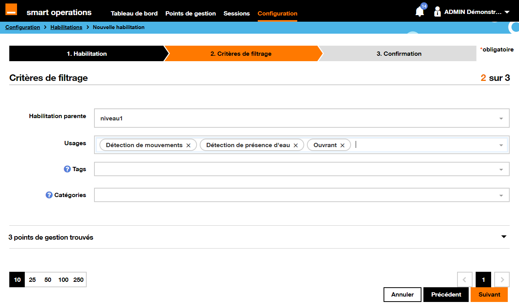Switch to the Sessions section
519x307 pixels.
click(x=236, y=13)
